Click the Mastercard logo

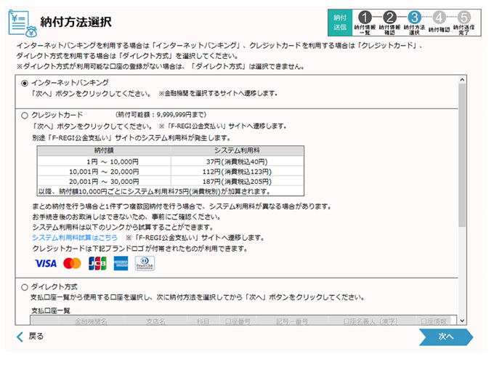click(72, 263)
